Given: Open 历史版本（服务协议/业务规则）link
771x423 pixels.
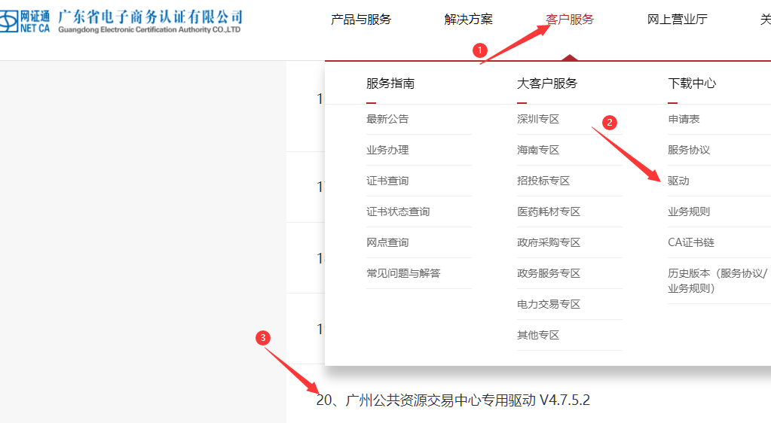Looking at the screenshot, I should 717,280.
